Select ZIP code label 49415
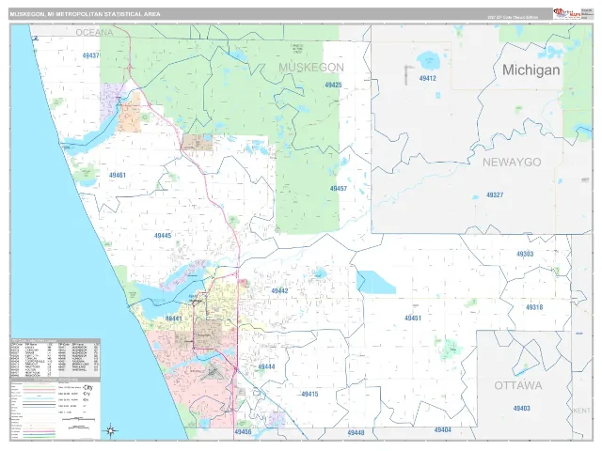The width and height of the screenshot is (602, 451). [x=309, y=395]
